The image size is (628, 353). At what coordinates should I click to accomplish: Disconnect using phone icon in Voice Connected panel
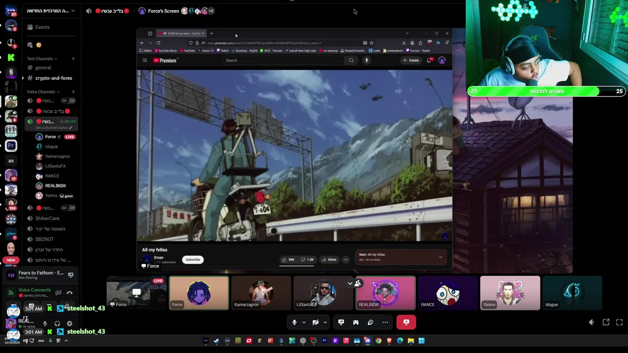(70, 293)
